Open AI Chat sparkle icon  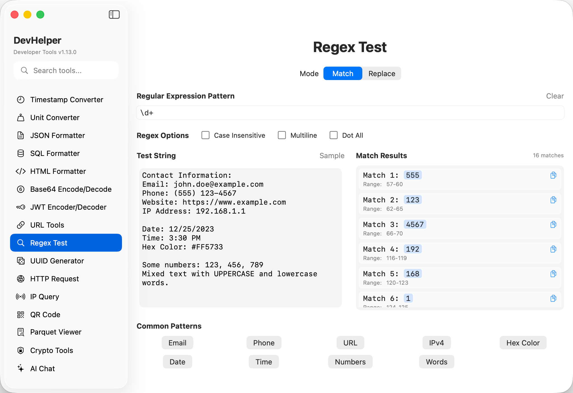(x=21, y=368)
